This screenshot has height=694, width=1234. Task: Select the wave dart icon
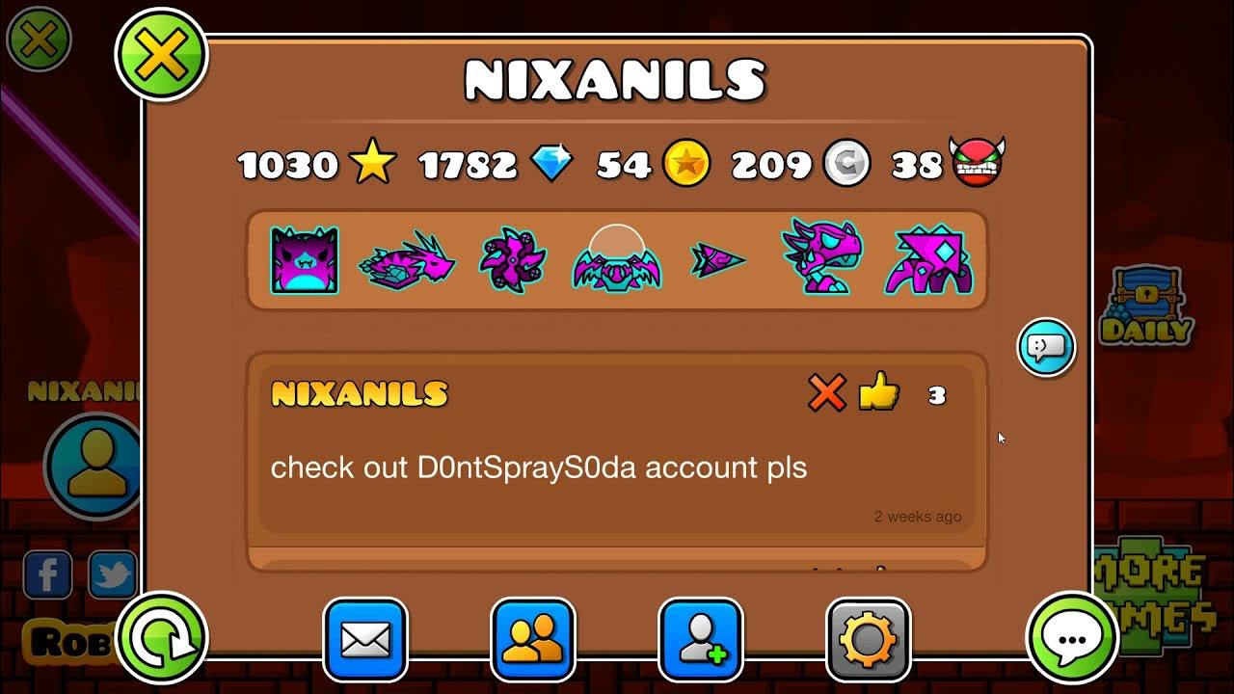719,260
